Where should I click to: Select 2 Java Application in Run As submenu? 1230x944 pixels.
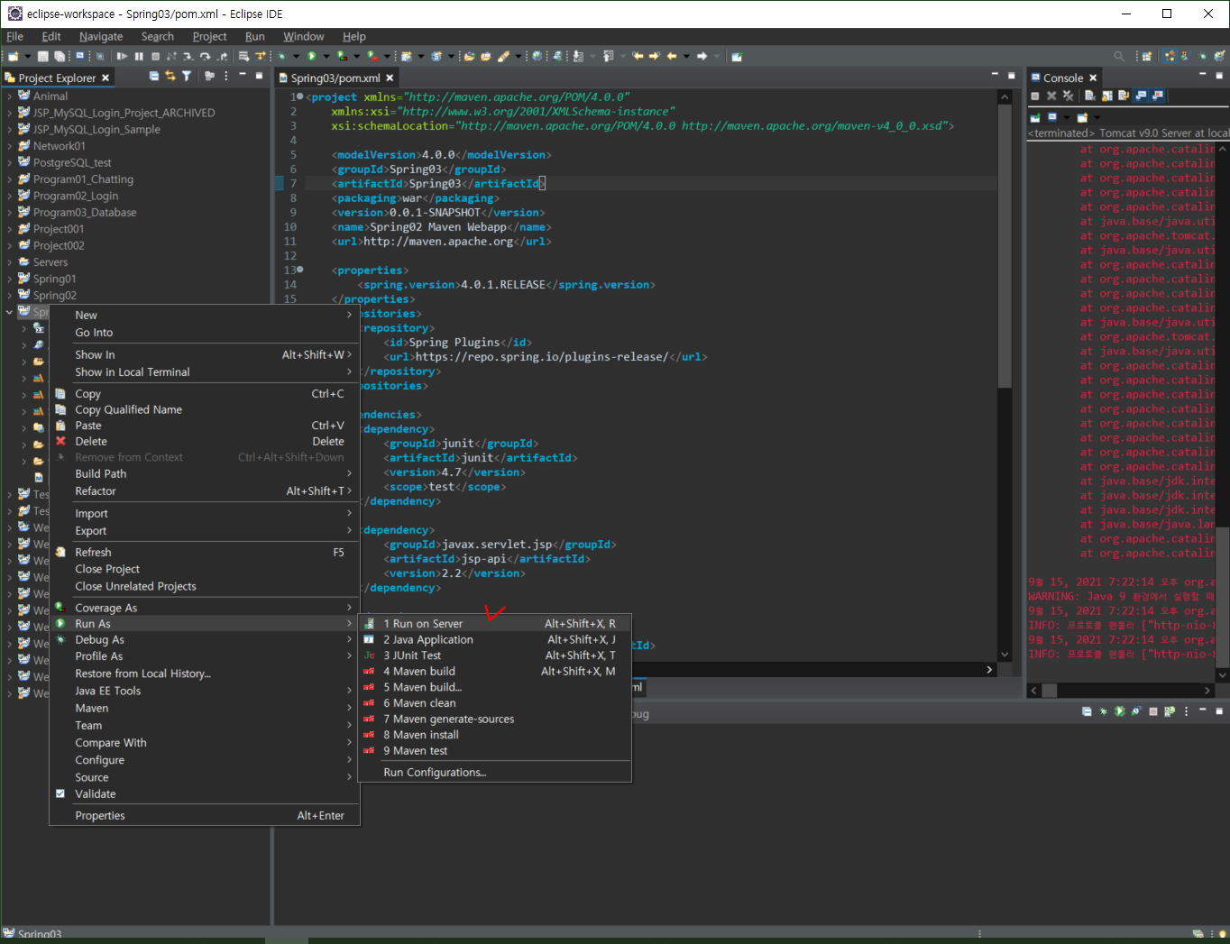[x=494, y=640]
